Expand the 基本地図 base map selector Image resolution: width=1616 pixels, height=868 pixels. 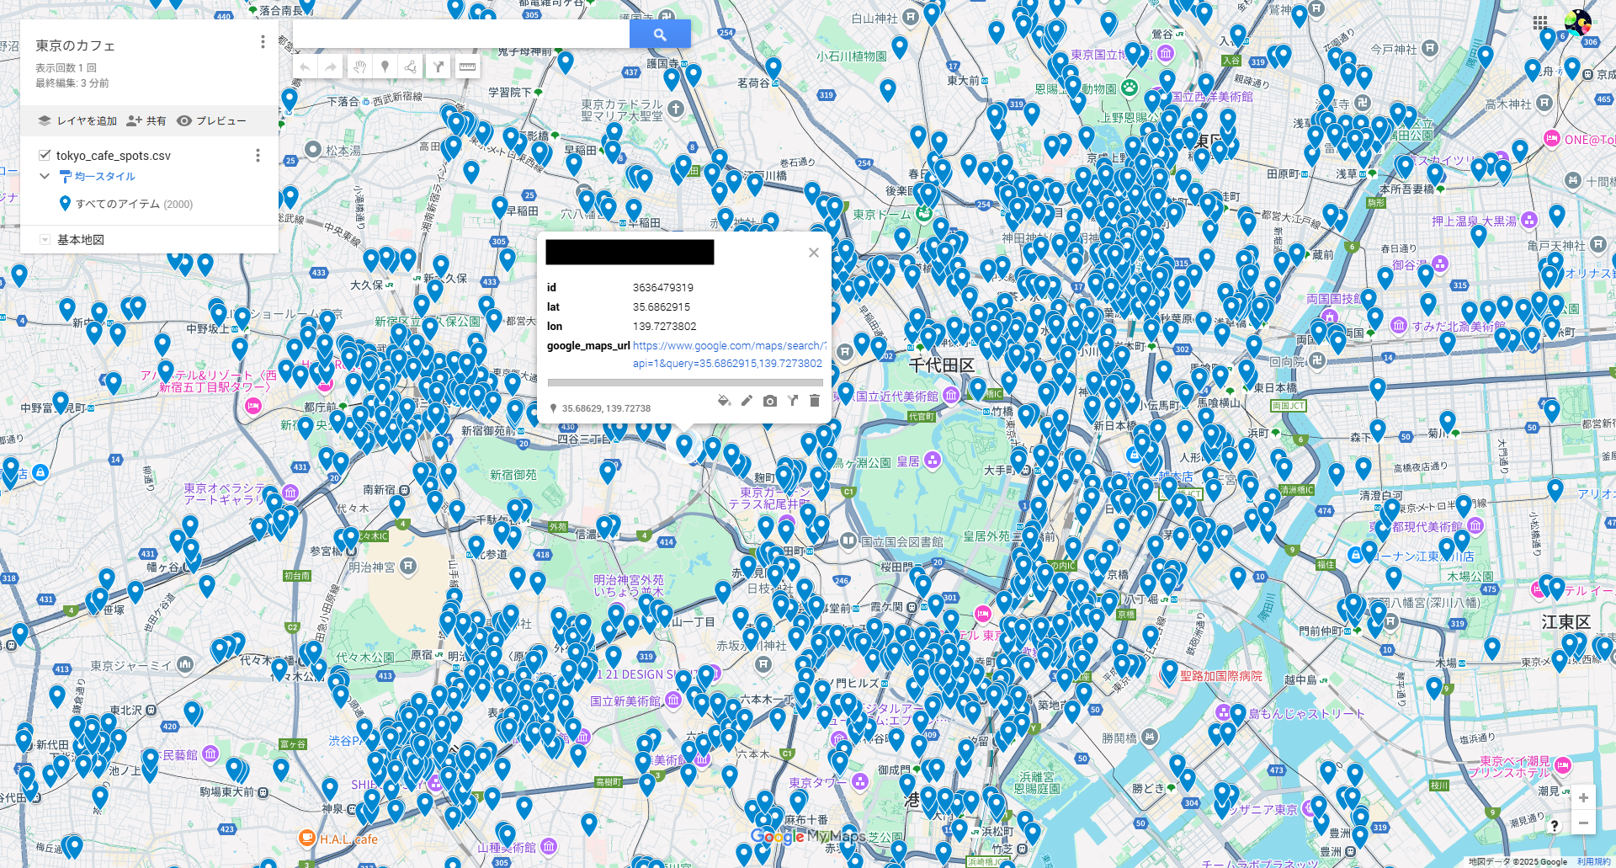(44, 240)
